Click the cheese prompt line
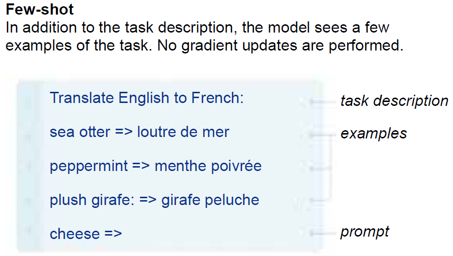This screenshot has width=453, height=256. click(86, 234)
